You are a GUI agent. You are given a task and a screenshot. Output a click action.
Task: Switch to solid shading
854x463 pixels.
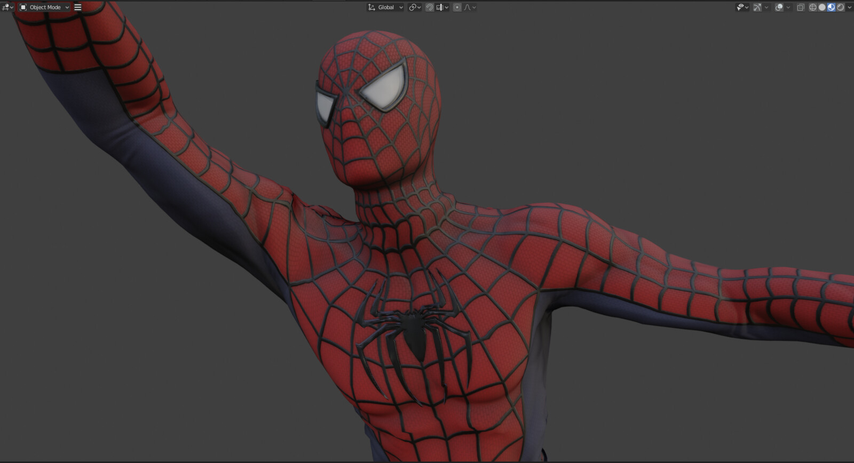[x=822, y=7]
